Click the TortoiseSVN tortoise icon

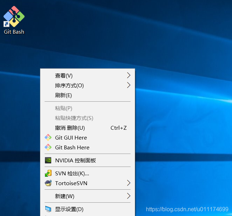(48, 183)
